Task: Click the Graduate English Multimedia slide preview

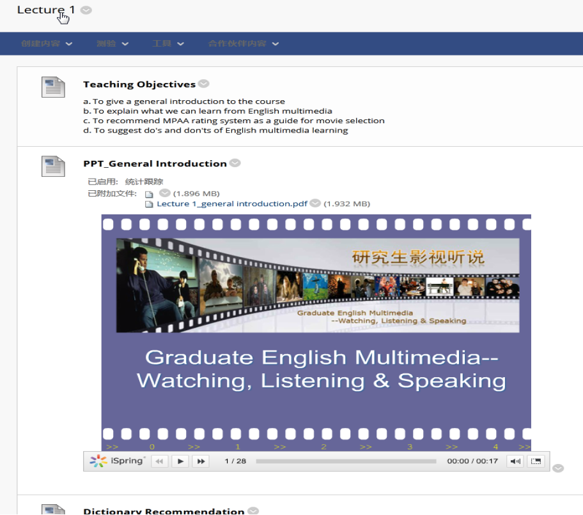Action: pos(316,332)
